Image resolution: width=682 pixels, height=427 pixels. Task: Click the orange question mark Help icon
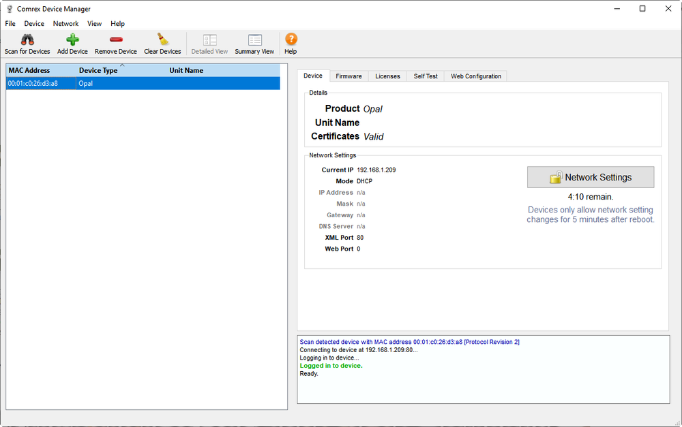(x=291, y=39)
